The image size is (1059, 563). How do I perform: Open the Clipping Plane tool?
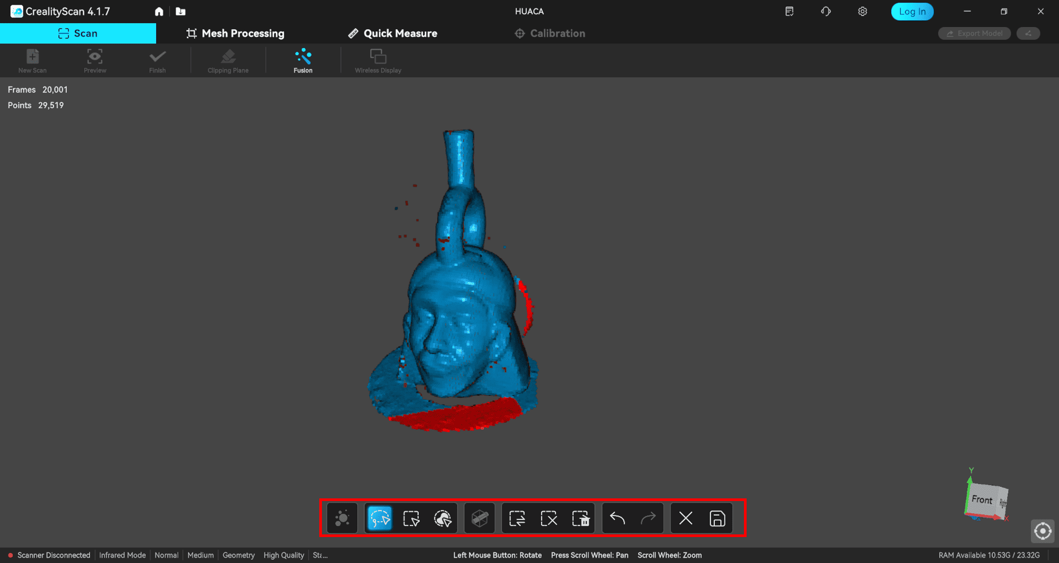pyautogui.click(x=228, y=60)
